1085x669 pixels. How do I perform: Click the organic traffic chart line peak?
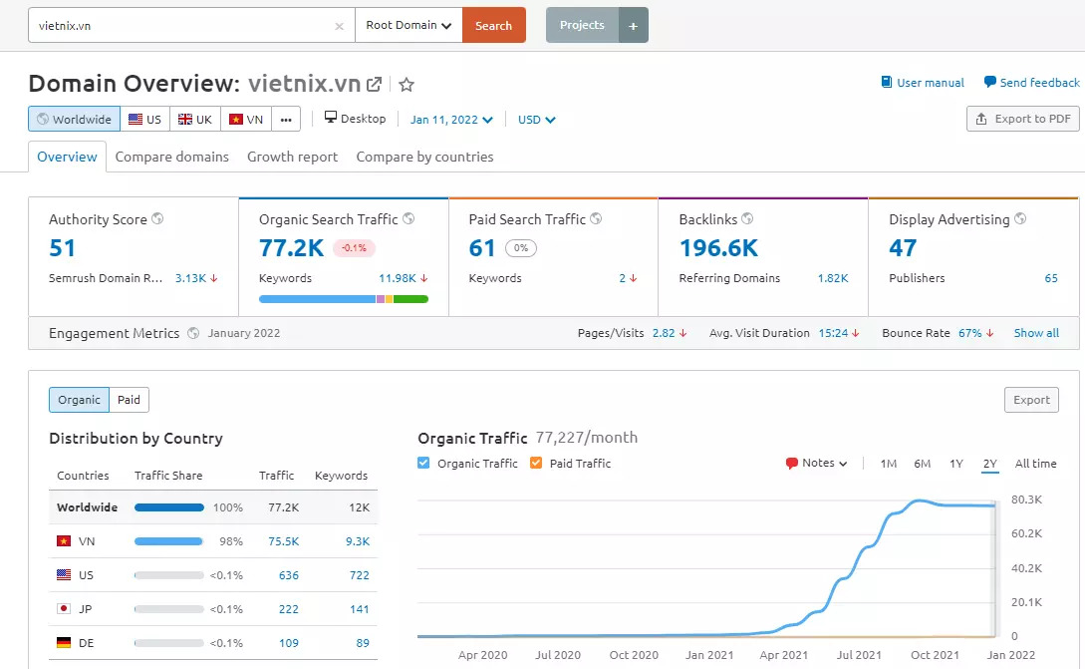pos(920,501)
